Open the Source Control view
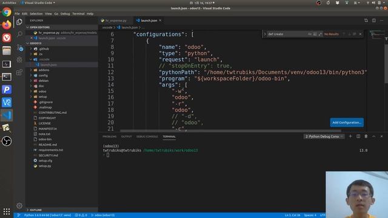Viewport: 388px width, 218px height. pyautogui.click(x=20, y=47)
